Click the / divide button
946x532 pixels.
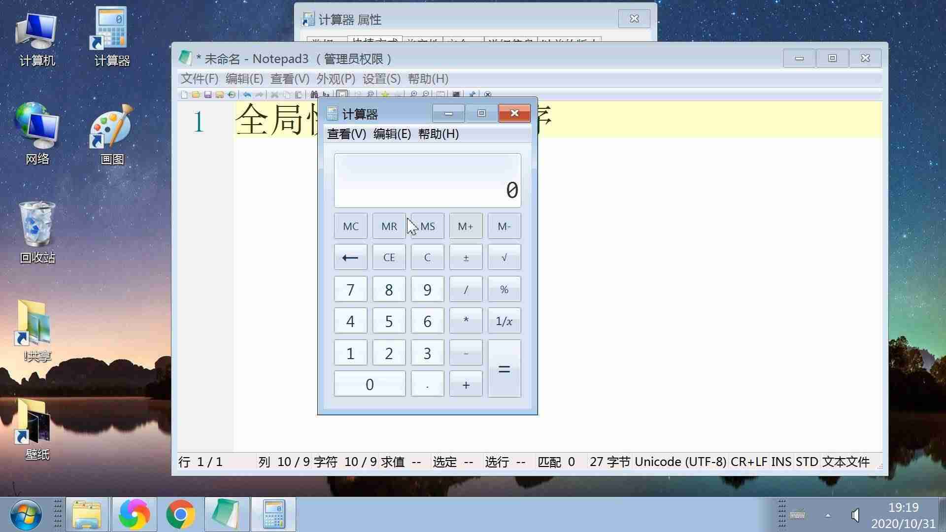click(x=466, y=289)
